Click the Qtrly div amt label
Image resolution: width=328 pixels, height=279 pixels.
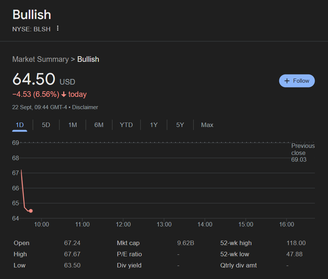(x=238, y=265)
